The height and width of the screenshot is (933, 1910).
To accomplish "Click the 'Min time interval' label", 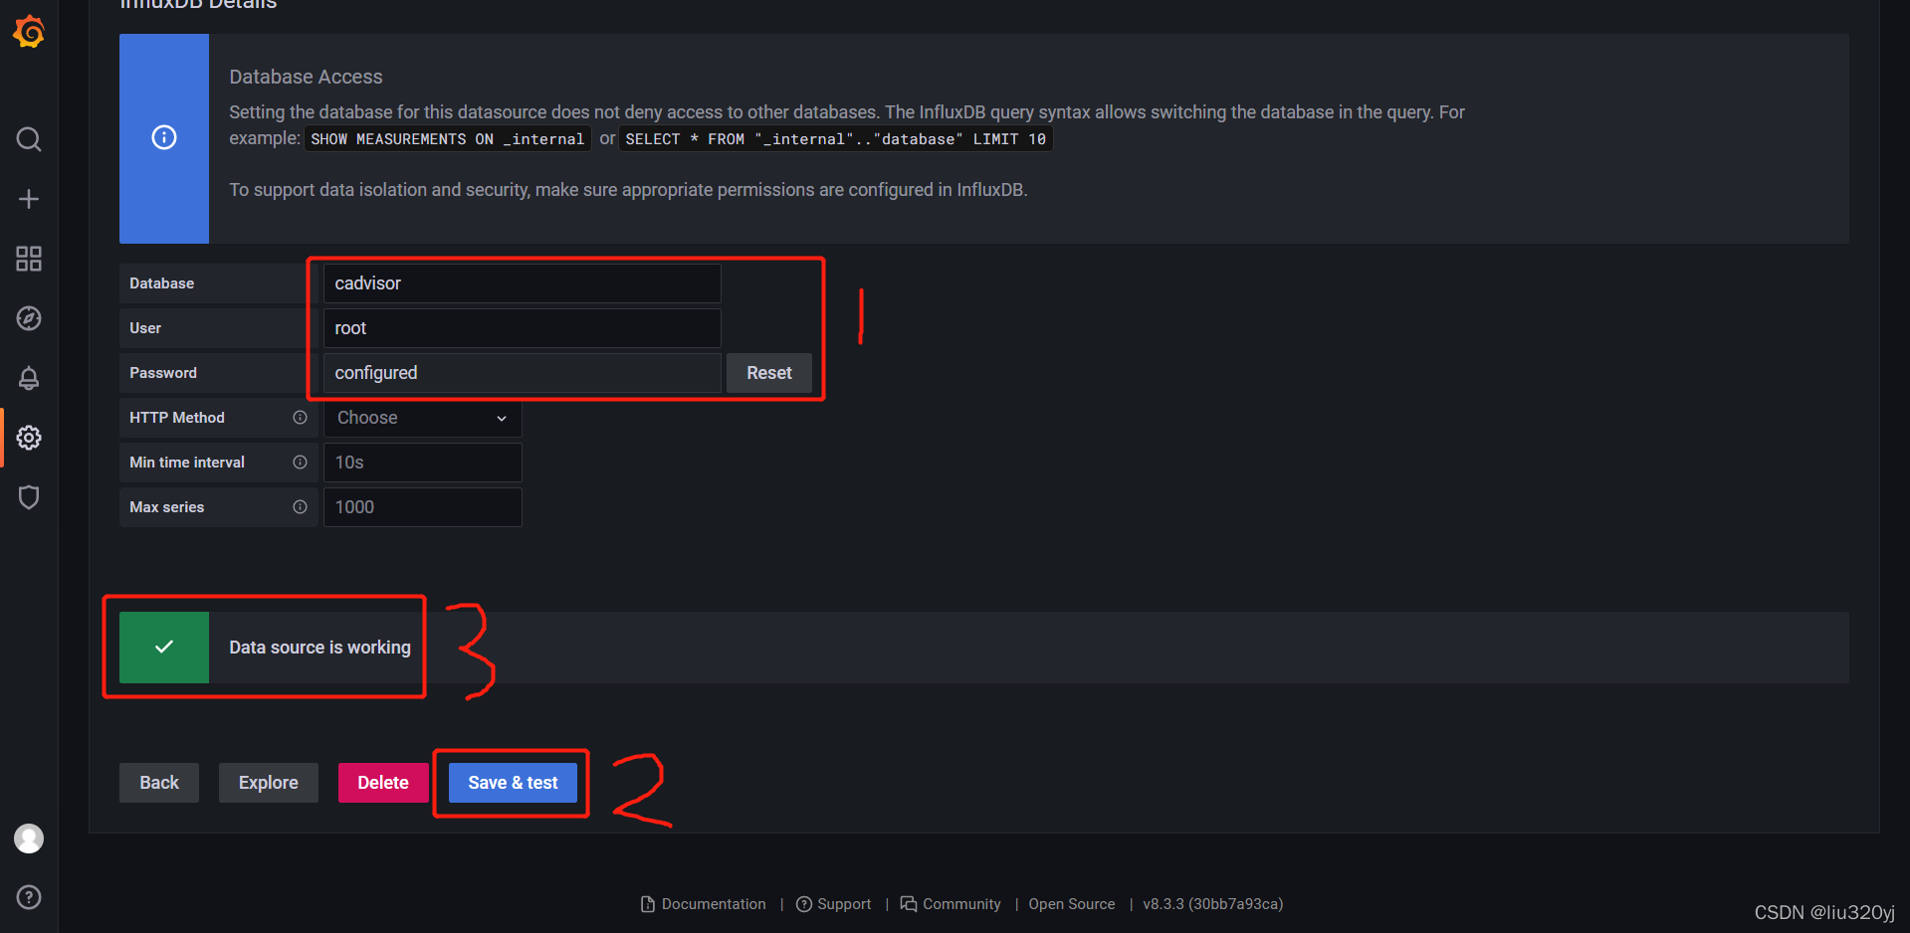I will pyautogui.click(x=187, y=463).
